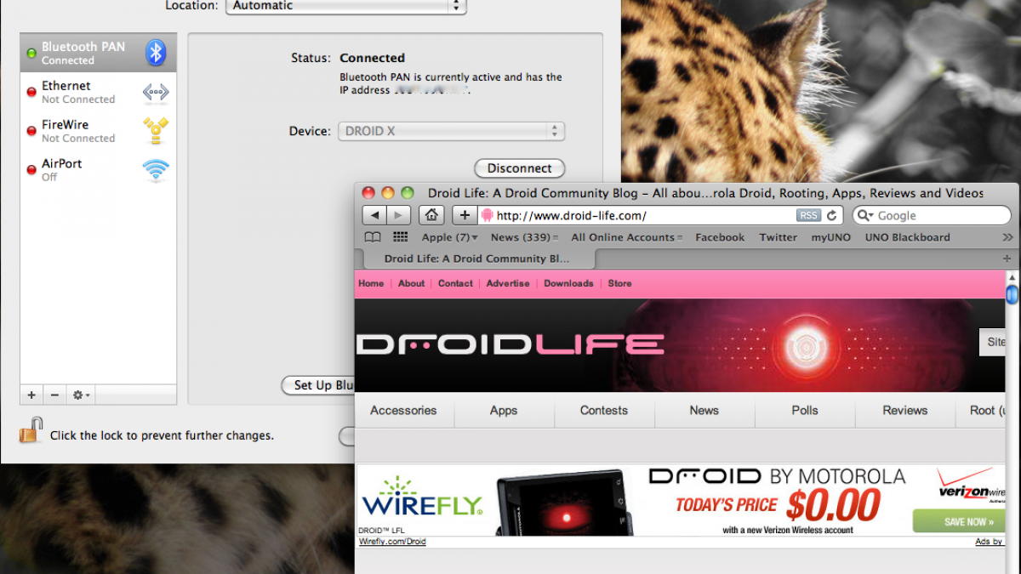
Task: Expand the Location dropdown
Action: (x=345, y=5)
